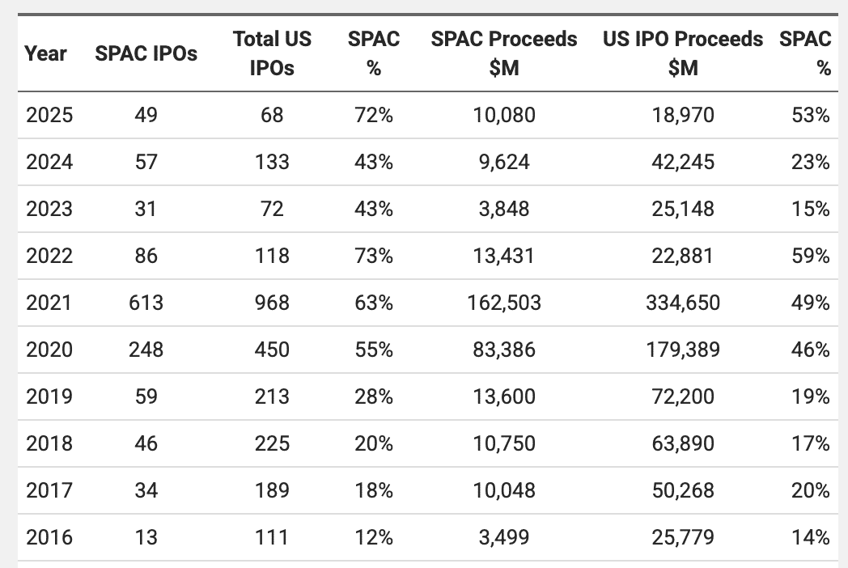Select the 2021 year cell
This screenshot has height=568, width=848.
tap(49, 303)
